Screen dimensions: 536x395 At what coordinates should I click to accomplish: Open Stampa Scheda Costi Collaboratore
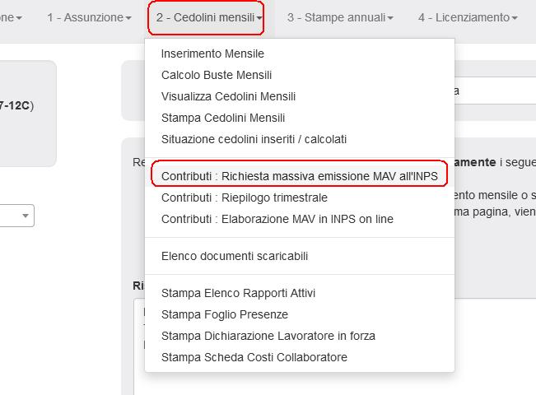[x=254, y=357]
